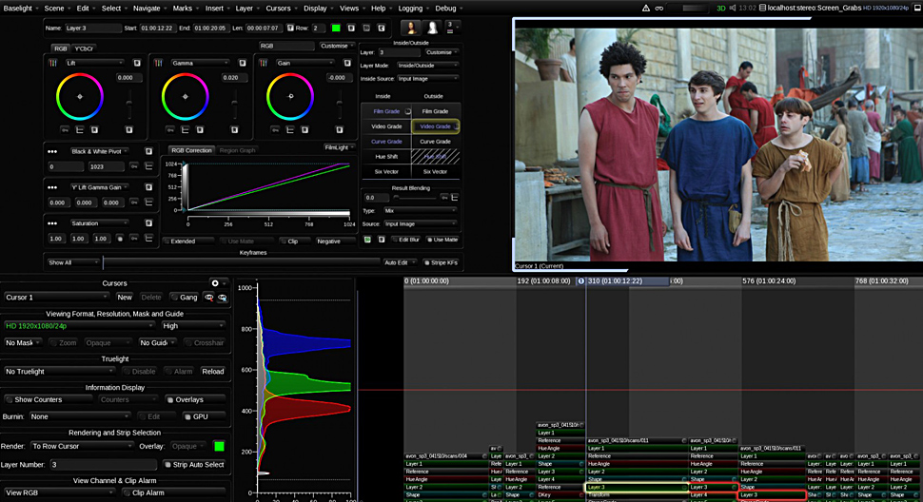Toggle the Stripe KFs checkbox
This screenshot has height=502, width=923.
pos(427,262)
